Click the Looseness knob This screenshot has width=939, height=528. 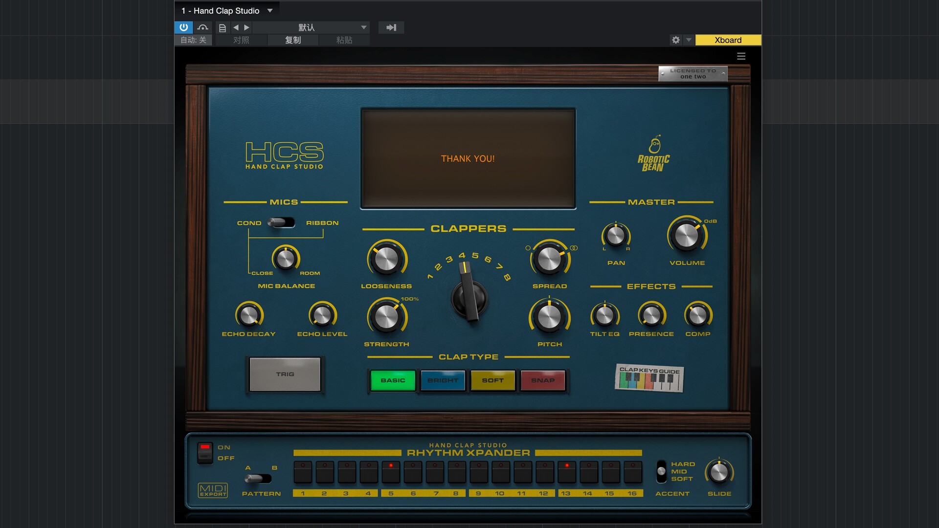(387, 259)
